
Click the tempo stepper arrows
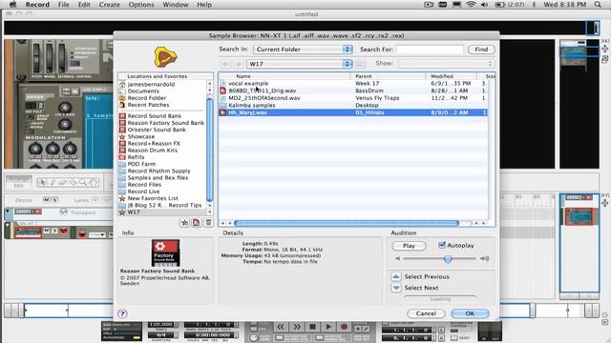click(177, 324)
